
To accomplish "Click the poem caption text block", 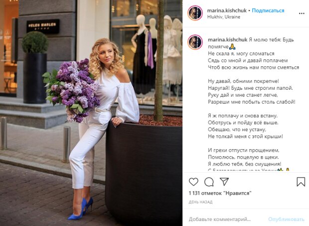I will (x=253, y=105).
